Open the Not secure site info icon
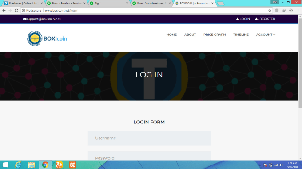 click(23, 10)
